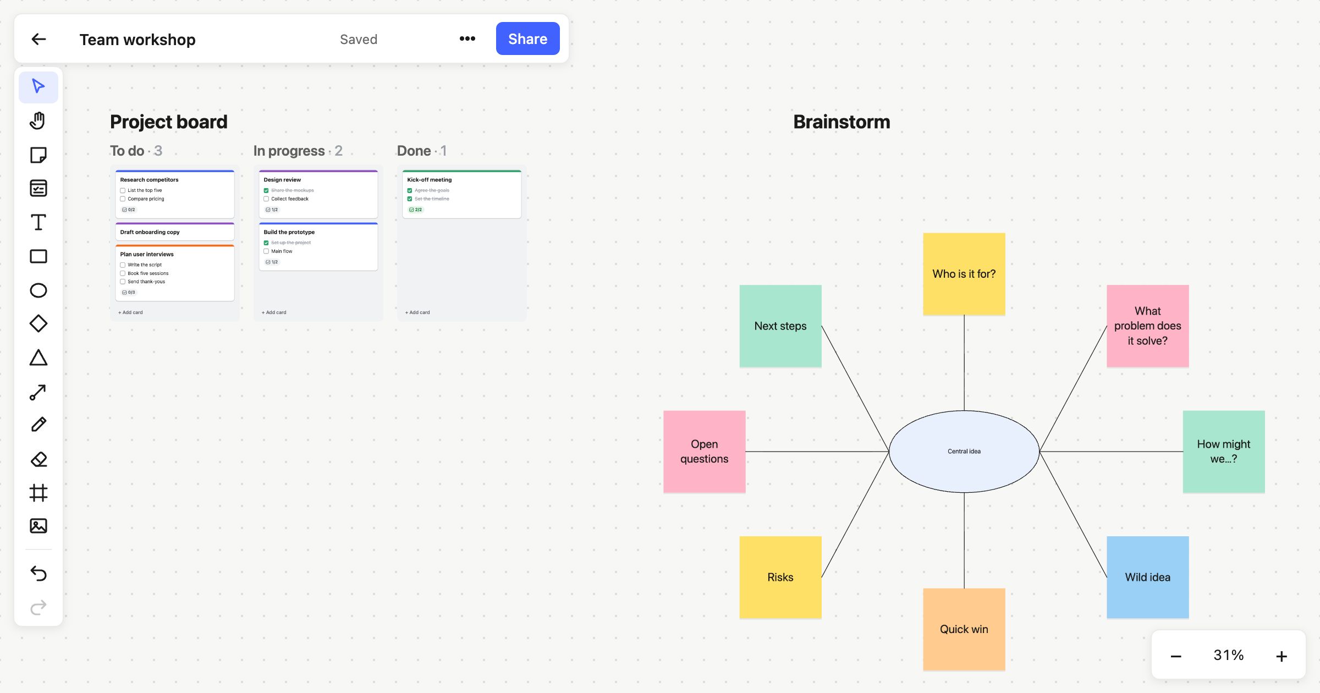Add card in In progress column
This screenshot has width=1320, height=693.
274,312
